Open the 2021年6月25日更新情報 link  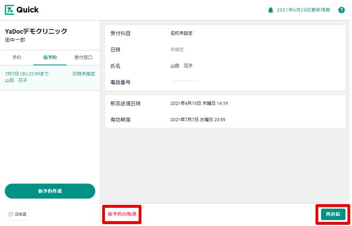(x=303, y=10)
